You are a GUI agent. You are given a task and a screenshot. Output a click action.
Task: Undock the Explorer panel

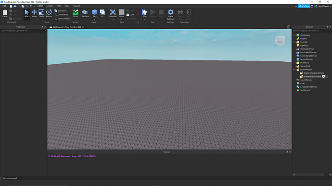point(327,27)
